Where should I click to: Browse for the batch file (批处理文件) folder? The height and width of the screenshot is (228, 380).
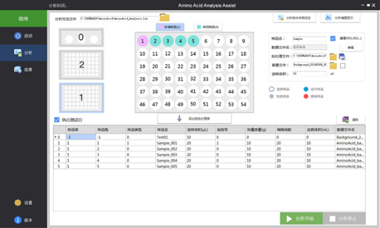333,56
